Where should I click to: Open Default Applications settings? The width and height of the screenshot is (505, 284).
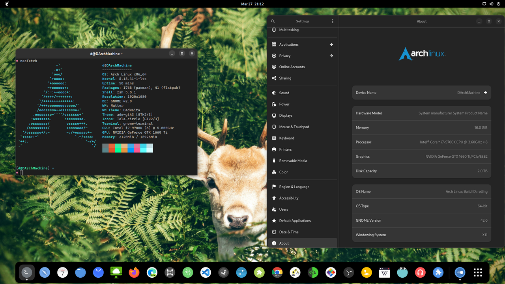(303, 221)
